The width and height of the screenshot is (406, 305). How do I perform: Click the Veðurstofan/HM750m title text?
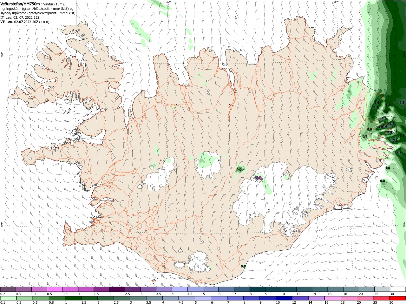(x=20, y=3)
